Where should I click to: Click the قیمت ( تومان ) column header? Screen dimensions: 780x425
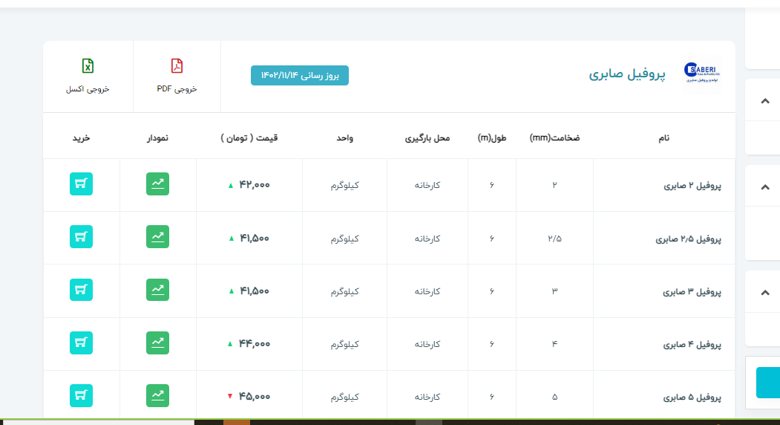[x=249, y=138]
